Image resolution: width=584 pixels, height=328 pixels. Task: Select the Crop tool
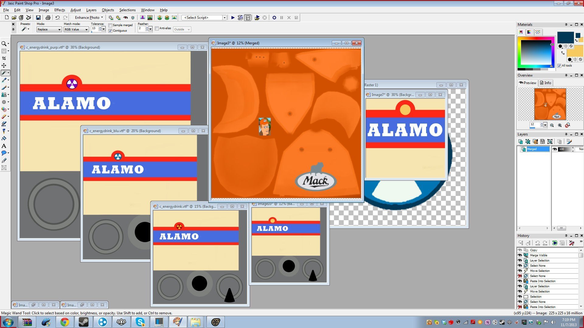[x=4, y=58]
